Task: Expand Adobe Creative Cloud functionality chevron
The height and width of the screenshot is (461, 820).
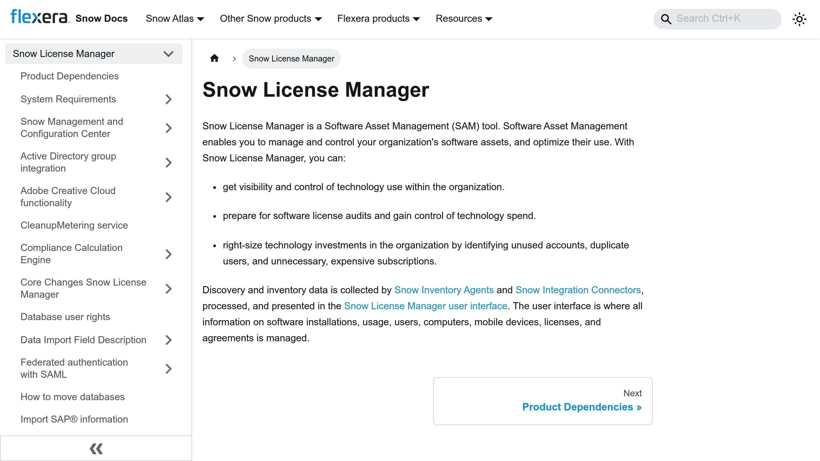Action: (x=169, y=197)
